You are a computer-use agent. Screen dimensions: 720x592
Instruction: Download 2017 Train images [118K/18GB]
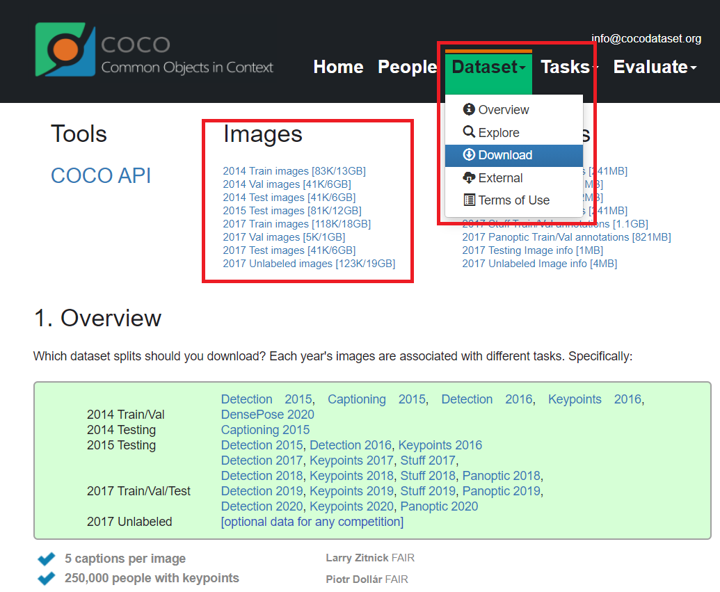click(296, 224)
